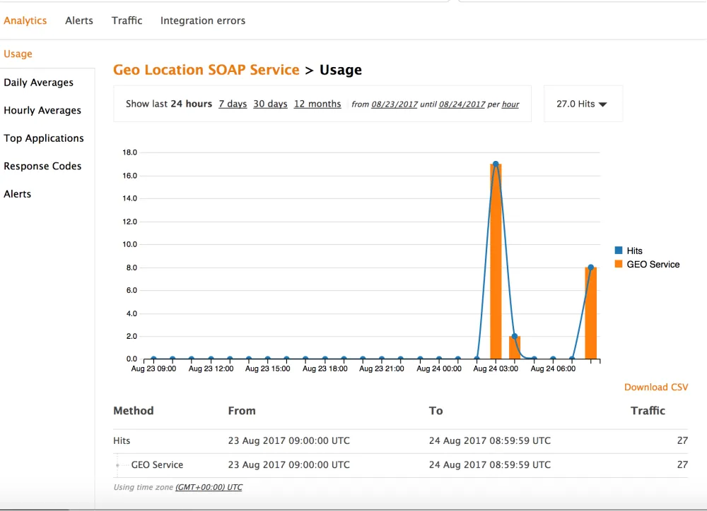The width and height of the screenshot is (707, 511).
Task: Select Daily Averages in the sidebar
Action: tap(39, 83)
